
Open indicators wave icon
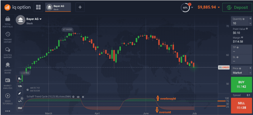click(x=20, y=101)
